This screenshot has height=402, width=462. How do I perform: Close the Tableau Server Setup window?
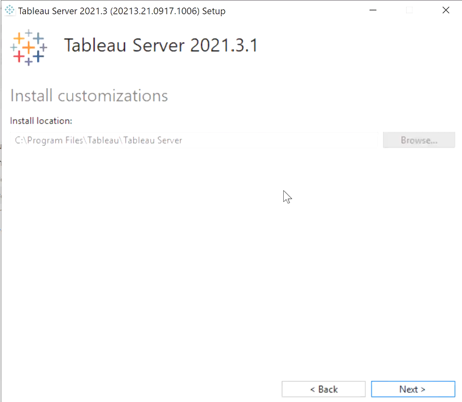[x=446, y=10]
